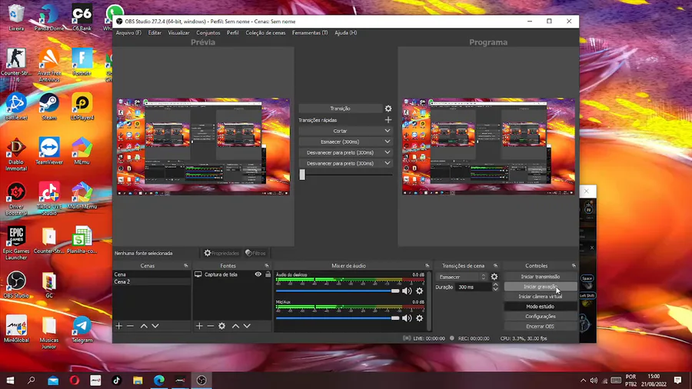Expand Esmaecer (300ms) quick transition dropdown
Screen dimensions: 692x389
point(388,141)
